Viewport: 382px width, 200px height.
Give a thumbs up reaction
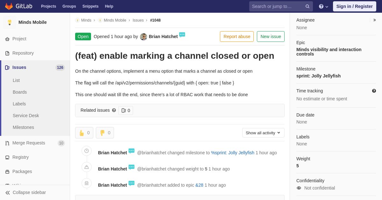click(x=84, y=133)
